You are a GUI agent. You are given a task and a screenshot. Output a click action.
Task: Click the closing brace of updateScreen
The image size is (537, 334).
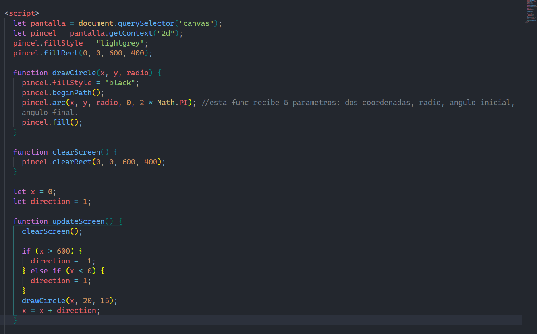click(x=15, y=321)
